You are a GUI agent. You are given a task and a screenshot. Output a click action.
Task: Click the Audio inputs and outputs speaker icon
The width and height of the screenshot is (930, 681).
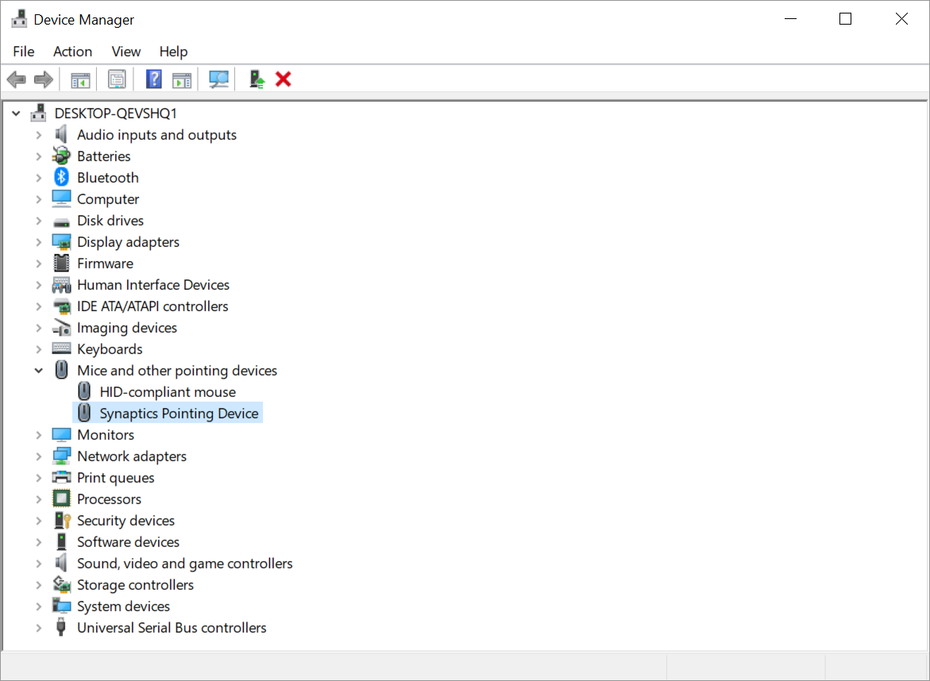61,135
